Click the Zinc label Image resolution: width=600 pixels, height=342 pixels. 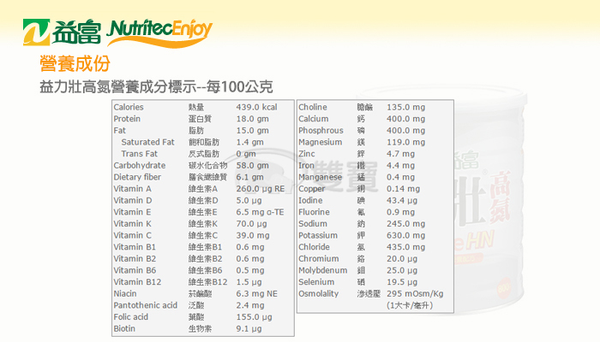(x=307, y=154)
